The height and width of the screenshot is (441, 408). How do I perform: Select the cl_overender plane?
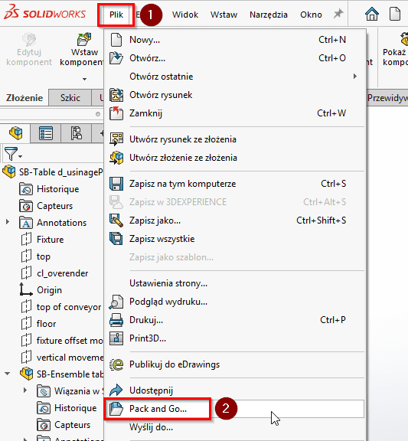(x=55, y=273)
